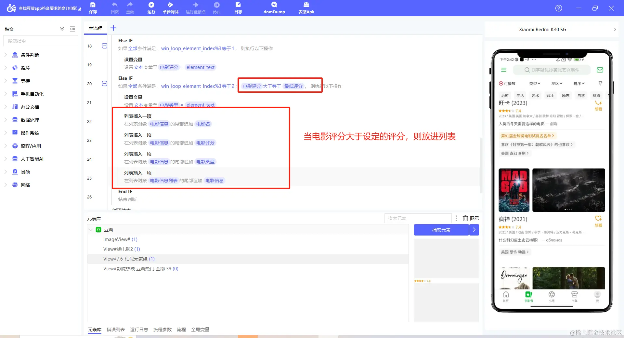Click the Redo (重做) toolbar icon
The image size is (624, 338).
pyautogui.click(x=130, y=8)
